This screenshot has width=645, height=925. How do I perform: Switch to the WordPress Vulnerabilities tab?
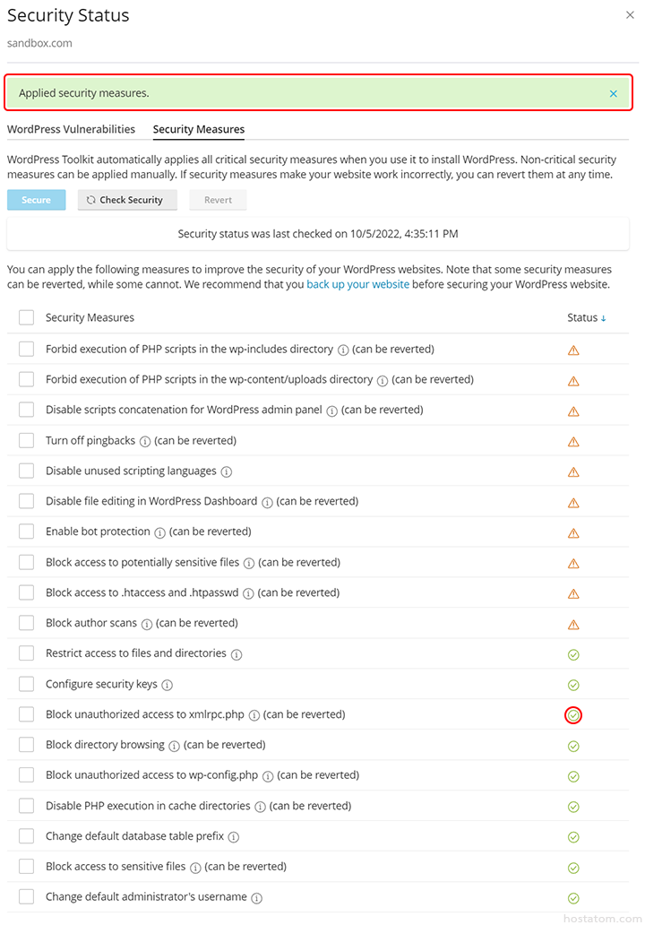click(71, 129)
